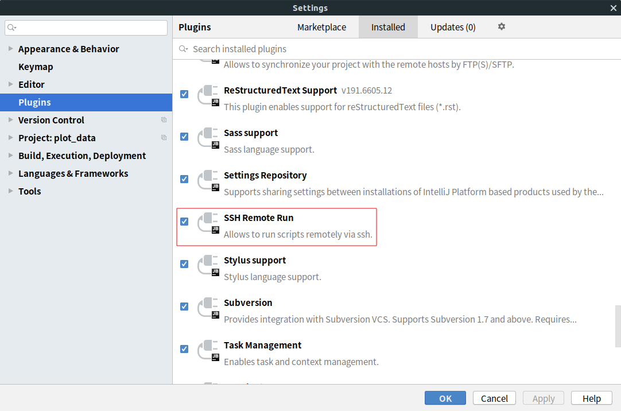Screen dimensions: 621x411
Task: Disable the Stylus support plugin
Action: click(x=184, y=264)
